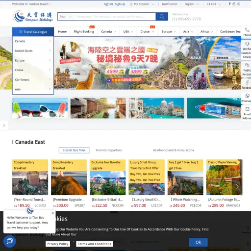
Task: Open the Whale Watching FCEC04 card
Action: click(185, 184)
